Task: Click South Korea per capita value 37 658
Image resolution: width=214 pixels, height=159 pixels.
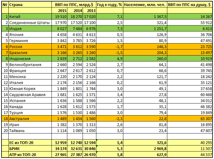Action: (190, 89)
